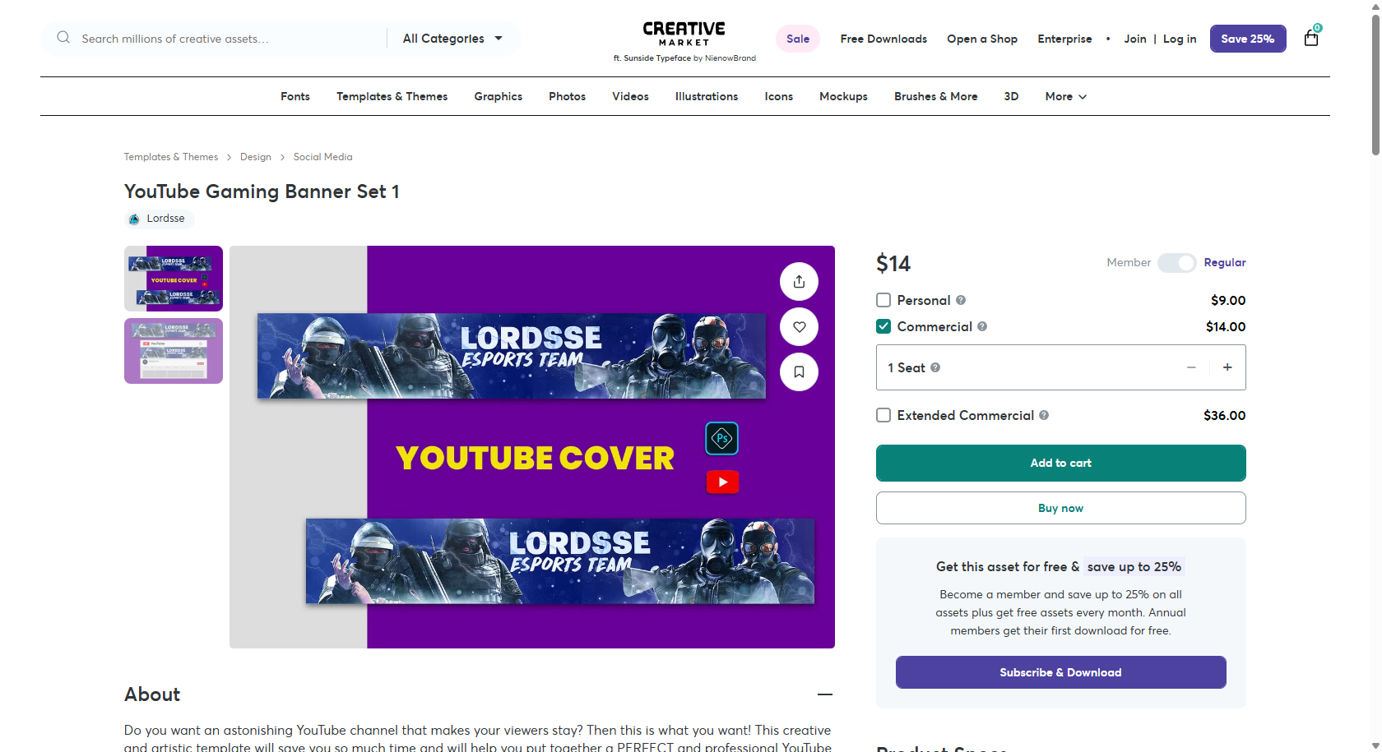Click the Add to cart button
Viewport: 1382px width, 752px height.
point(1060,463)
